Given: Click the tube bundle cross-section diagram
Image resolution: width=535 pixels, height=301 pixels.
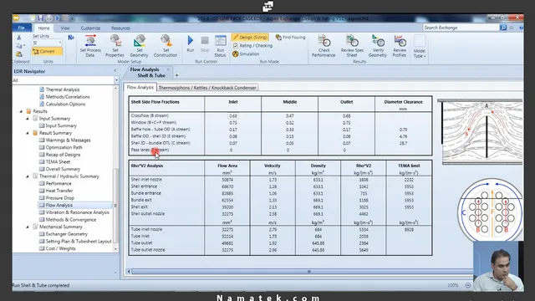Looking at the screenshot, I should pyautogui.click(x=490, y=210).
